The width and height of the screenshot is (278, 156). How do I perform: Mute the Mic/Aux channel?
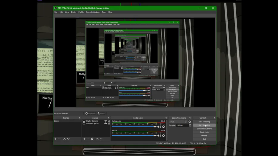159,136
